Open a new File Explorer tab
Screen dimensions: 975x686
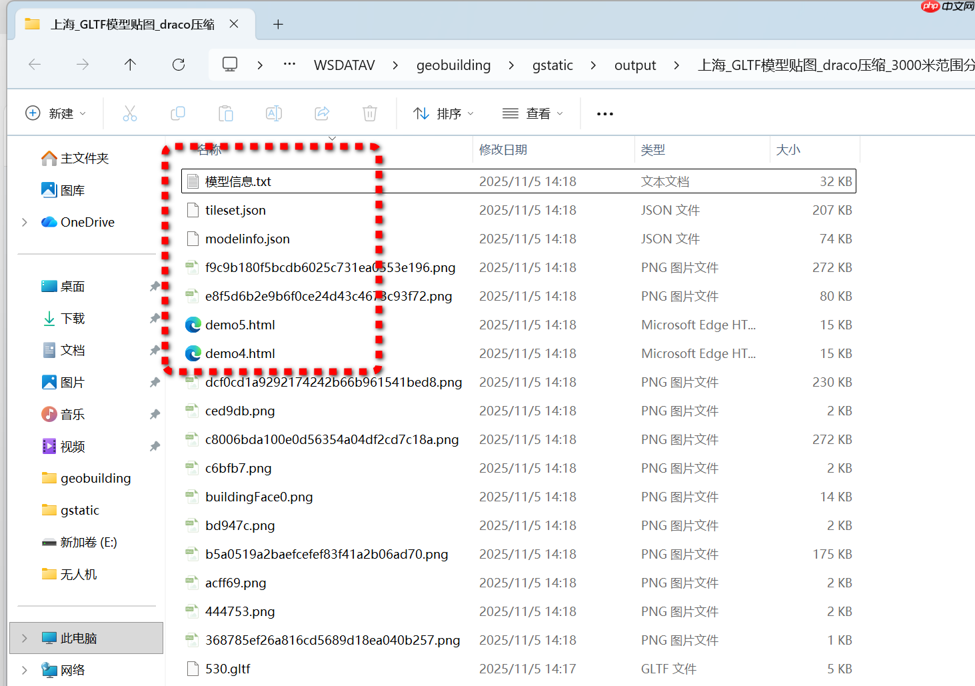[x=278, y=24]
